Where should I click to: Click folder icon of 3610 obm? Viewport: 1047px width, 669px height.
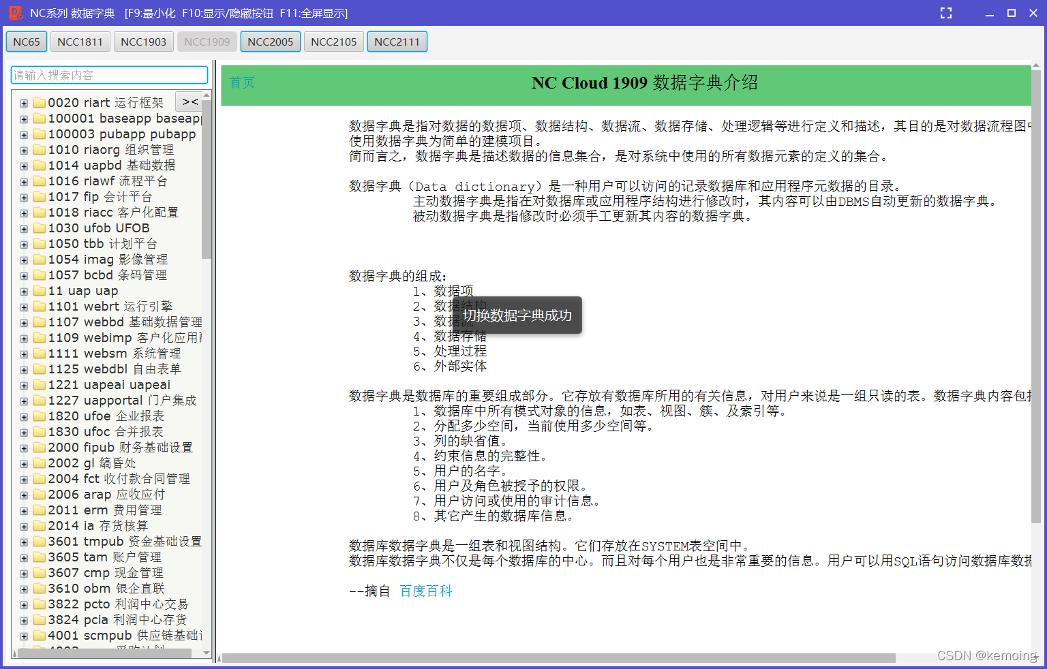[x=40, y=589]
